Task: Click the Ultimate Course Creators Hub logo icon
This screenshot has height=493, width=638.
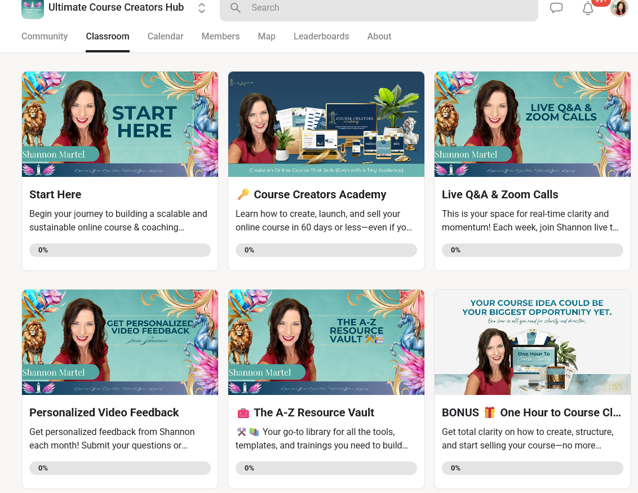Action: pos(32,10)
